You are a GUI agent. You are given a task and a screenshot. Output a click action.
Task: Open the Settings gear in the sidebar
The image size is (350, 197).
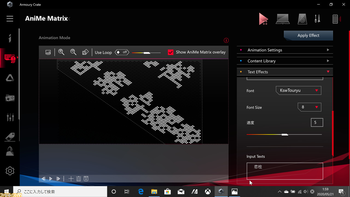10,171
